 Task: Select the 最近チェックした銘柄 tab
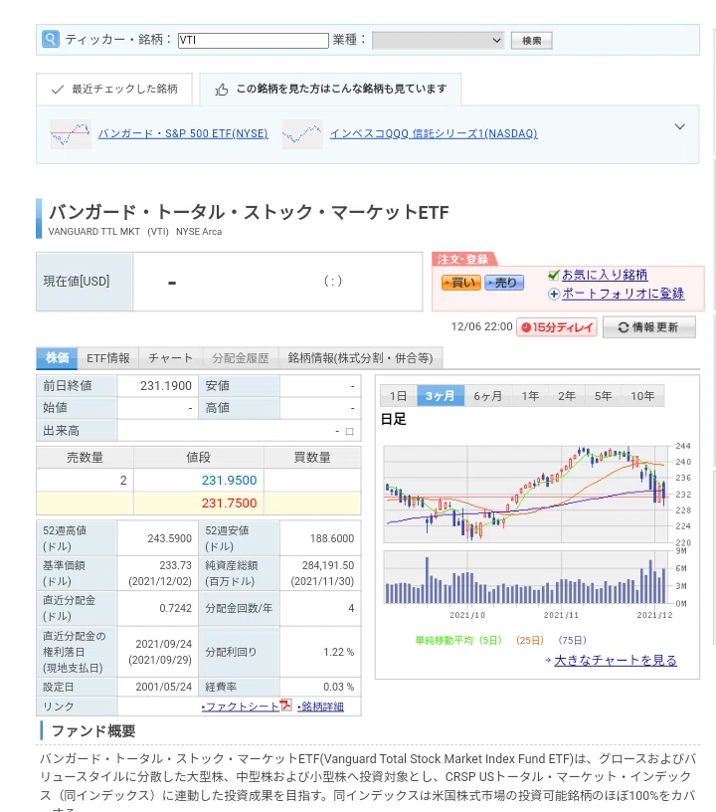pos(114,90)
